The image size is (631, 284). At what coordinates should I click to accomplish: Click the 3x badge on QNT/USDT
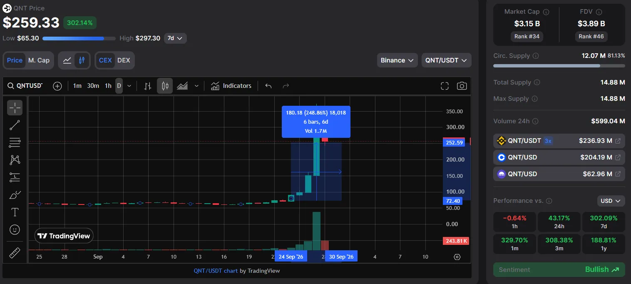coord(548,141)
